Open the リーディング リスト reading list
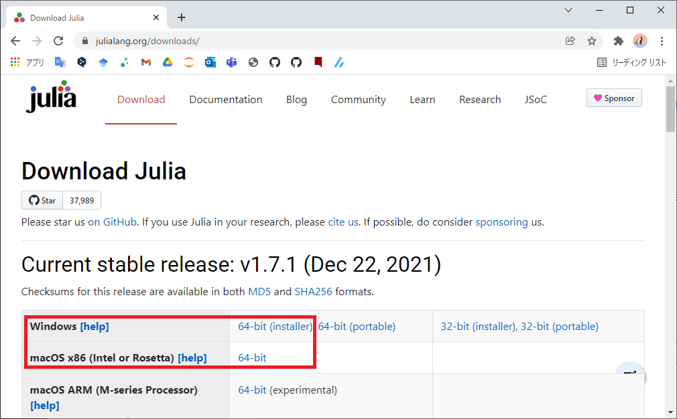The image size is (677, 419). point(631,62)
